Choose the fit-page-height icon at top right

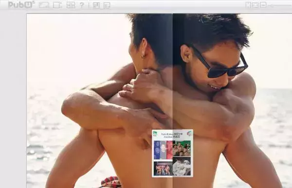click(x=248, y=5)
